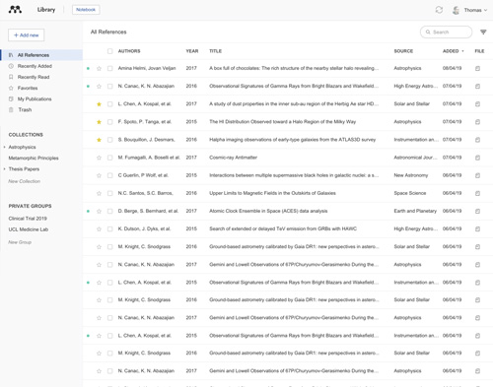The height and width of the screenshot is (387, 493).
Task: Select 'New Astronomy' source cell
Action: pyautogui.click(x=411, y=175)
